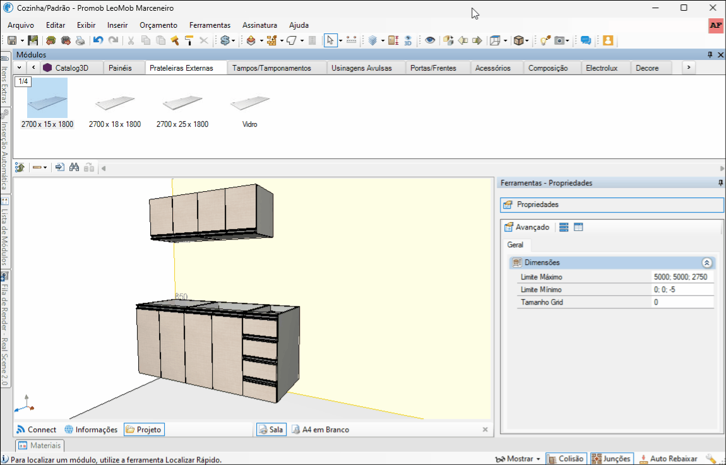Open the selection pointer dropdown arrow
726x465 pixels.
tap(340, 41)
